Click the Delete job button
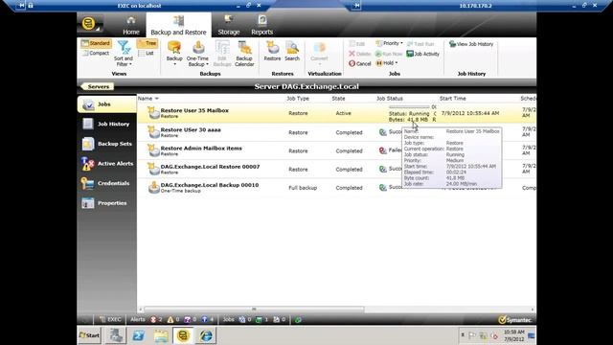Image resolution: width=613 pixels, height=345 pixels. coord(360,54)
